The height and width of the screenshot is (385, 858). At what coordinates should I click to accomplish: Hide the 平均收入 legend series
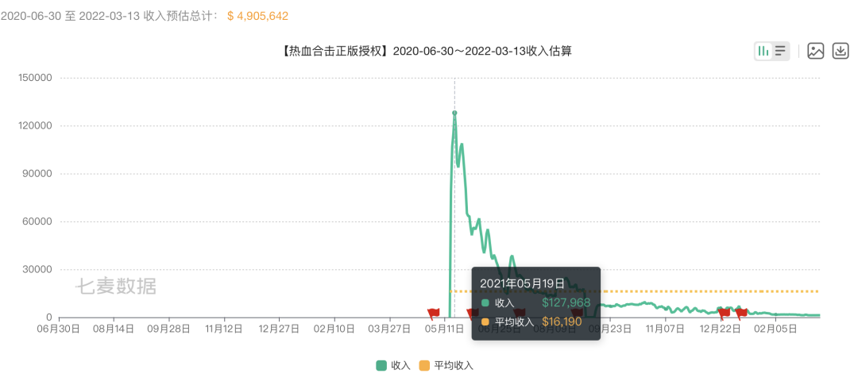(x=446, y=365)
